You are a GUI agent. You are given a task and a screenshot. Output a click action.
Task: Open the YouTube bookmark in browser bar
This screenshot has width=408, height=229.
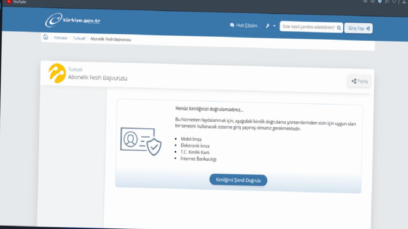(x=16, y=2)
